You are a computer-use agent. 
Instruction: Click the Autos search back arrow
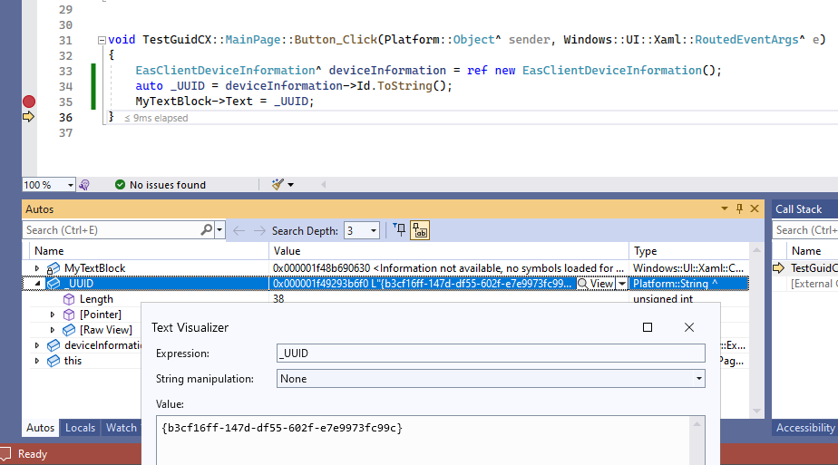tap(239, 230)
